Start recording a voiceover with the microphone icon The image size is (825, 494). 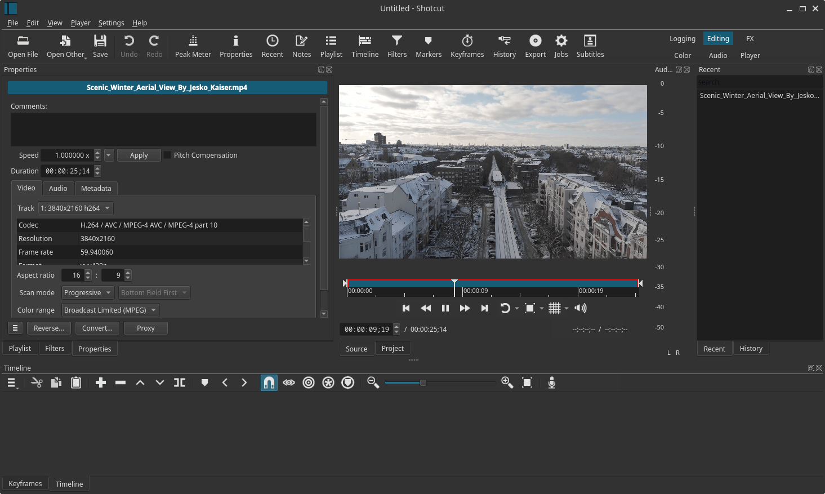click(x=551, y=382)
